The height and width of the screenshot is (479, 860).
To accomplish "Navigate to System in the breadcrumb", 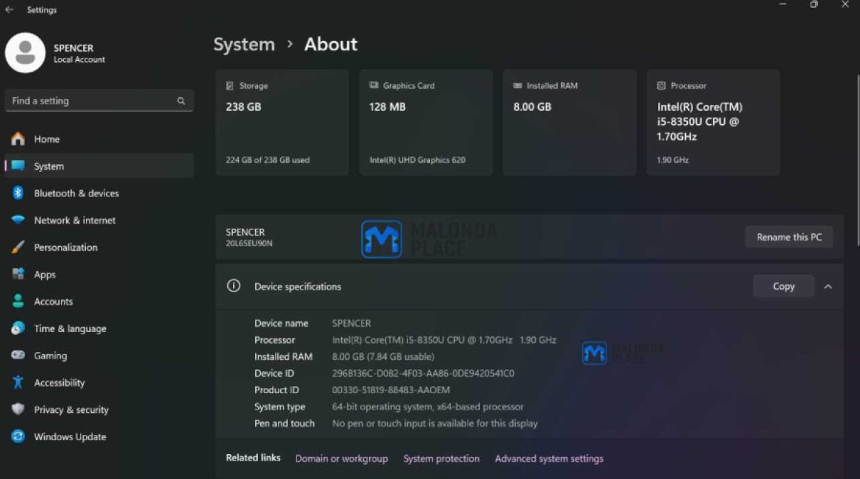I will tap(244, 44).
